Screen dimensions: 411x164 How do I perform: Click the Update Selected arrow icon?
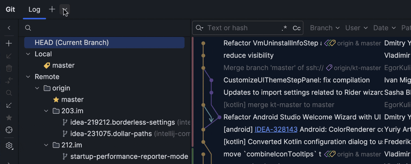click(9, 56)
